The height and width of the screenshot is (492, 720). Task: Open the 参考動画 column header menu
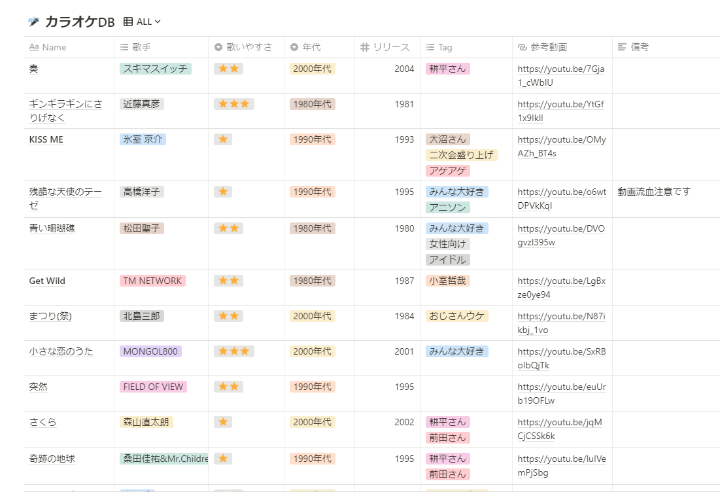coord(562,47)
